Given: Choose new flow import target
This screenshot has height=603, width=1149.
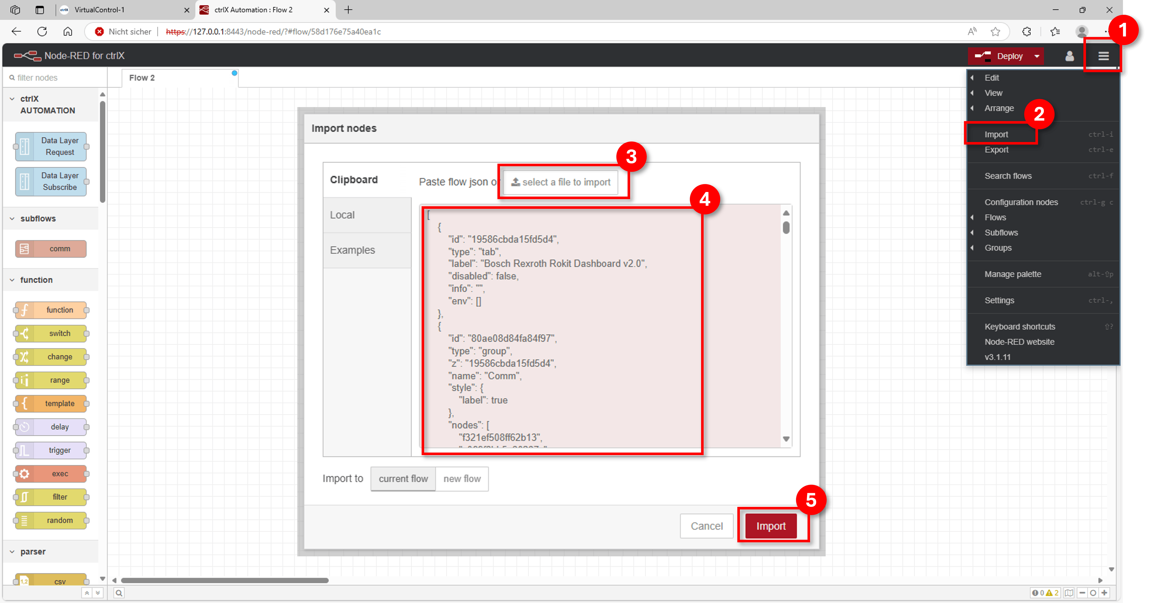Looking at the screenshot, I should tap(462, 479).
